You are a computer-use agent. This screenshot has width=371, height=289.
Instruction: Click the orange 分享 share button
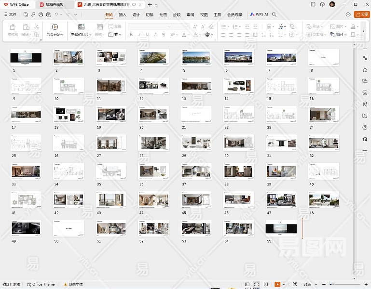361,15
